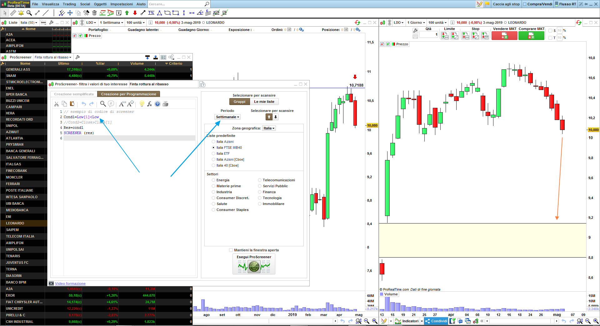Select the ellipse drawing tool
The height and width of the screenshot is (326, 600).
tap(167, 13)
